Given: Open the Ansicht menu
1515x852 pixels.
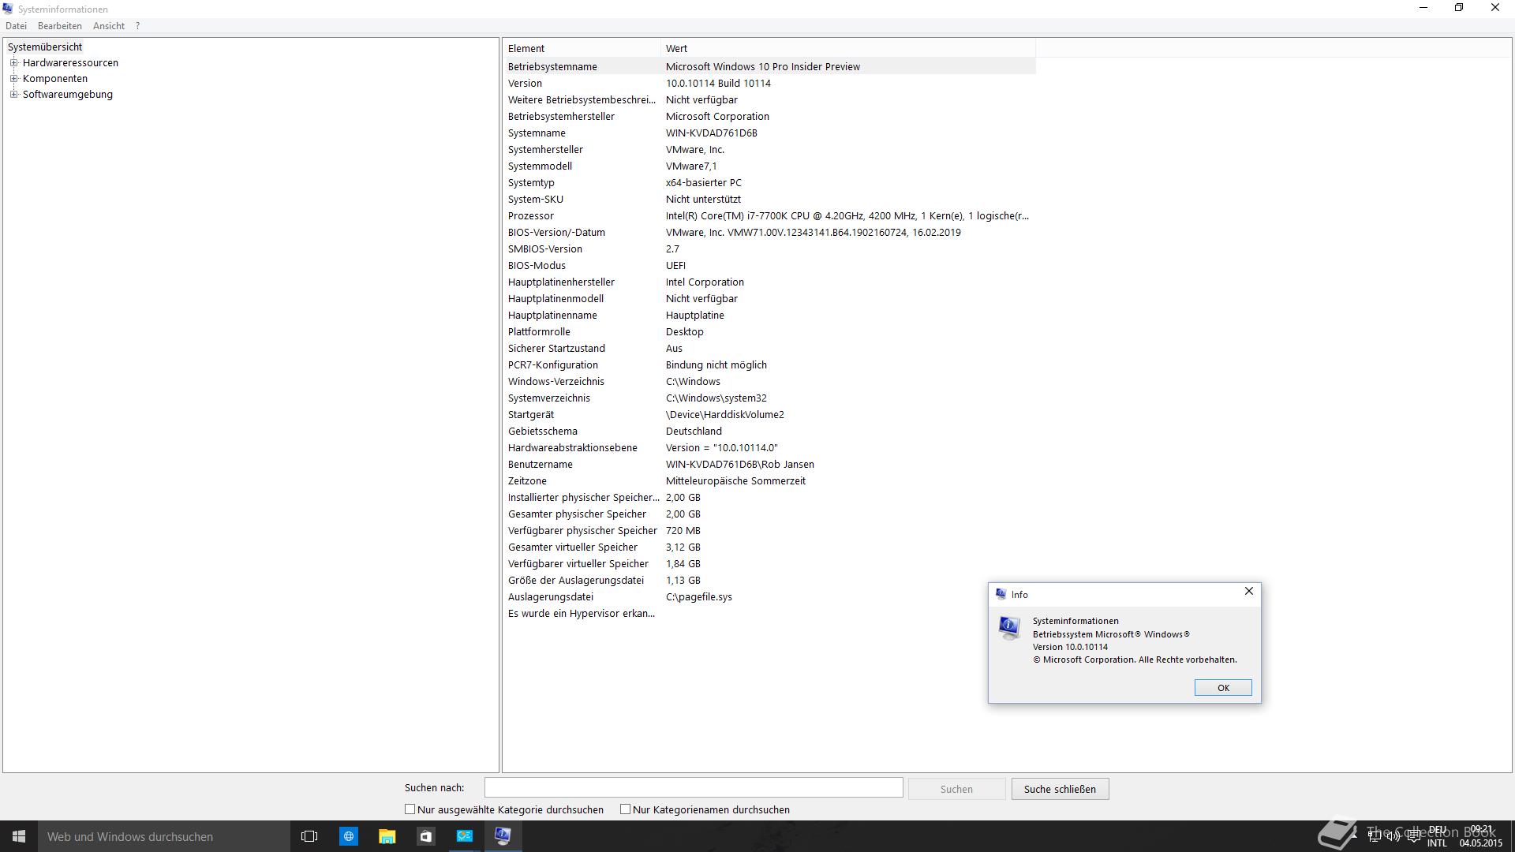Looking at the screenshot, I should (x=109, y=26).
